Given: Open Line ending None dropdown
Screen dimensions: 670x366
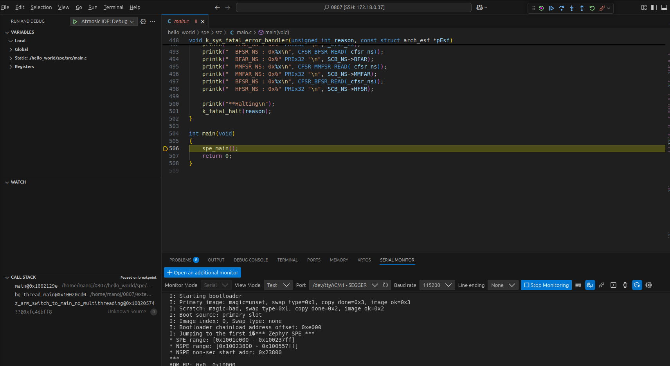Looking at the screenshot, I should (x=503, y=285).
